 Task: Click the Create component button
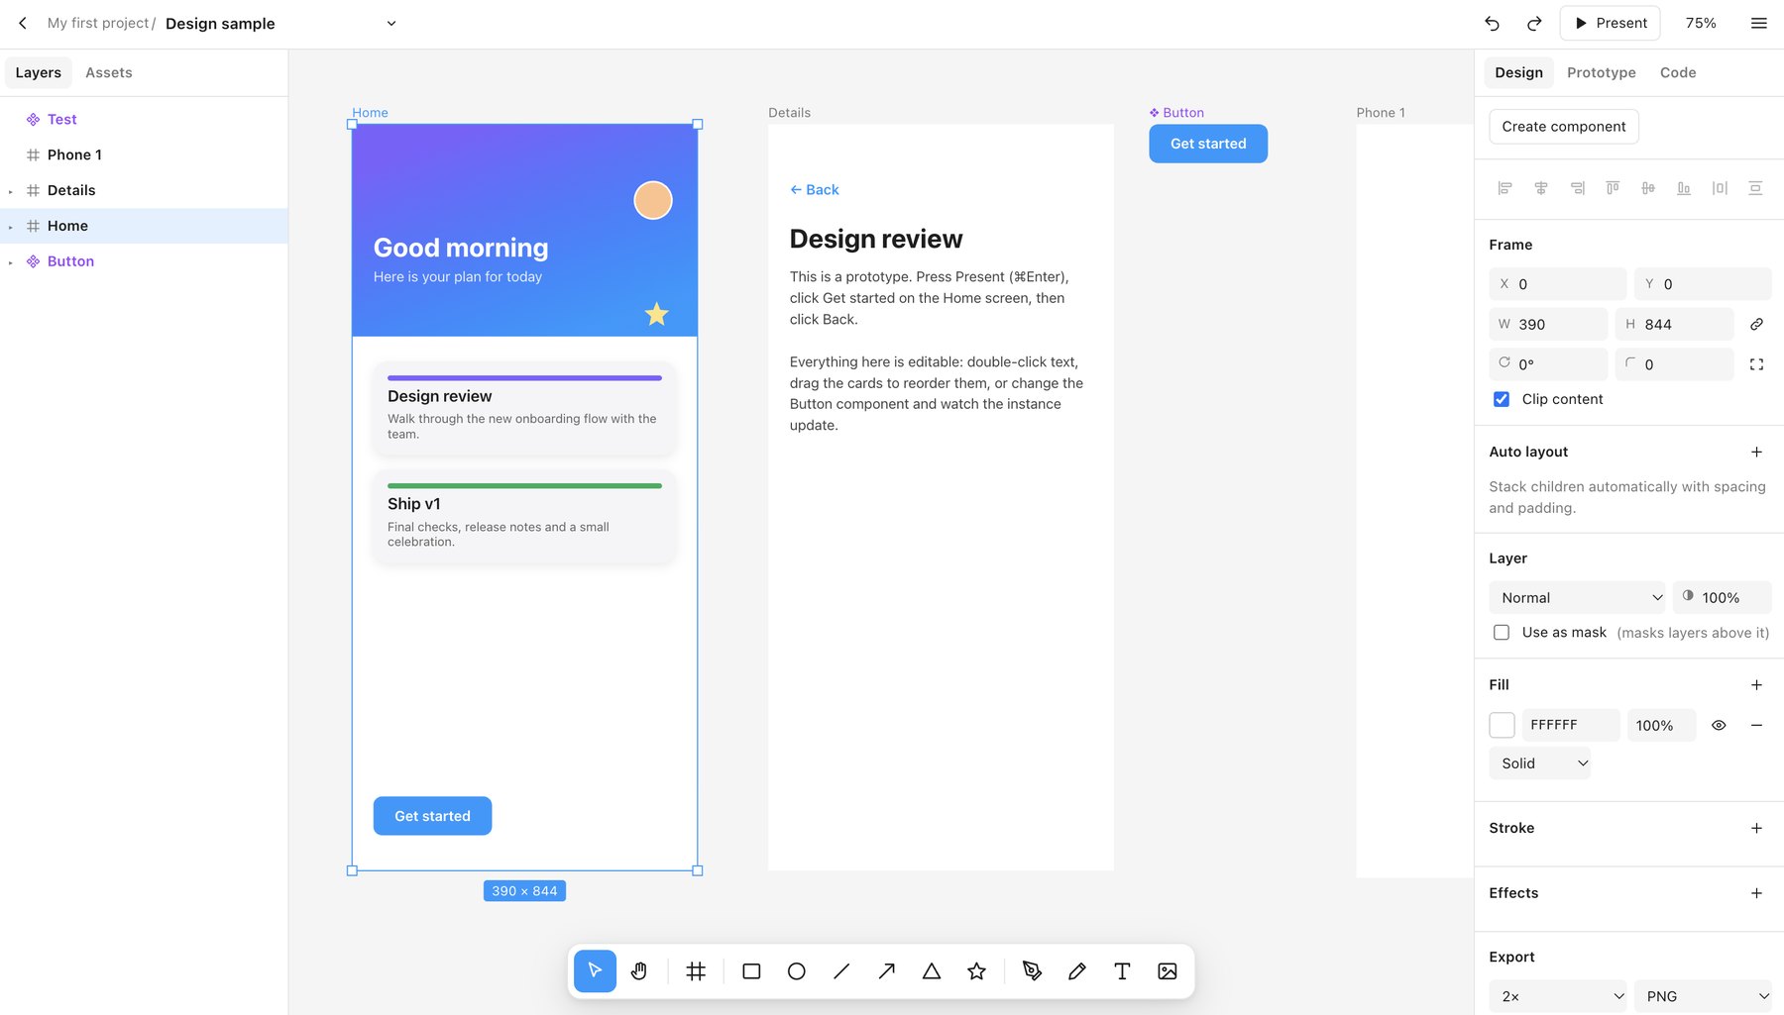(x=1564, y=127)
